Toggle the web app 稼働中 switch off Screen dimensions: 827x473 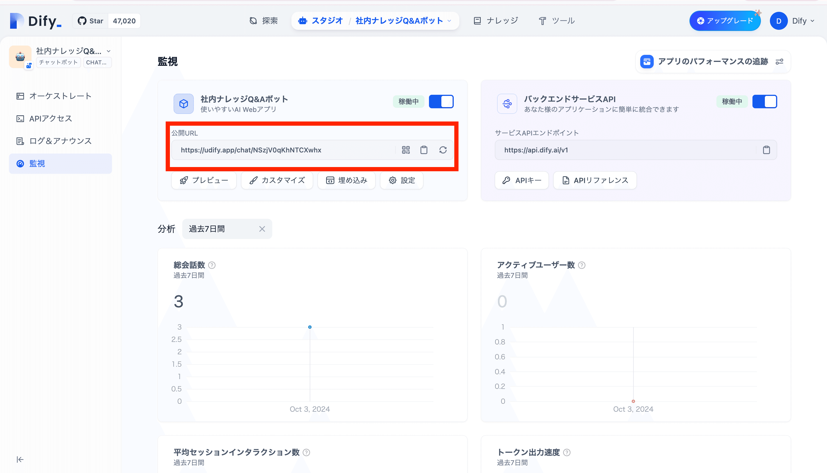tap(441, 102)
